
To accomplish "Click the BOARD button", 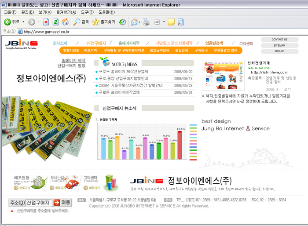I will coord(279,51).
